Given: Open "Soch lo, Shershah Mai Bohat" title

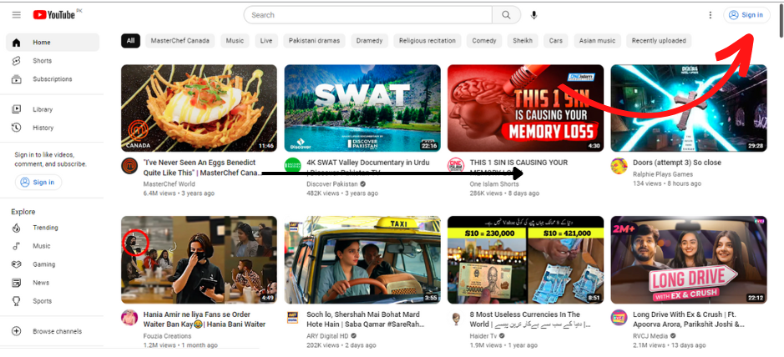Looking at the screenshot, I should (365, 319).
